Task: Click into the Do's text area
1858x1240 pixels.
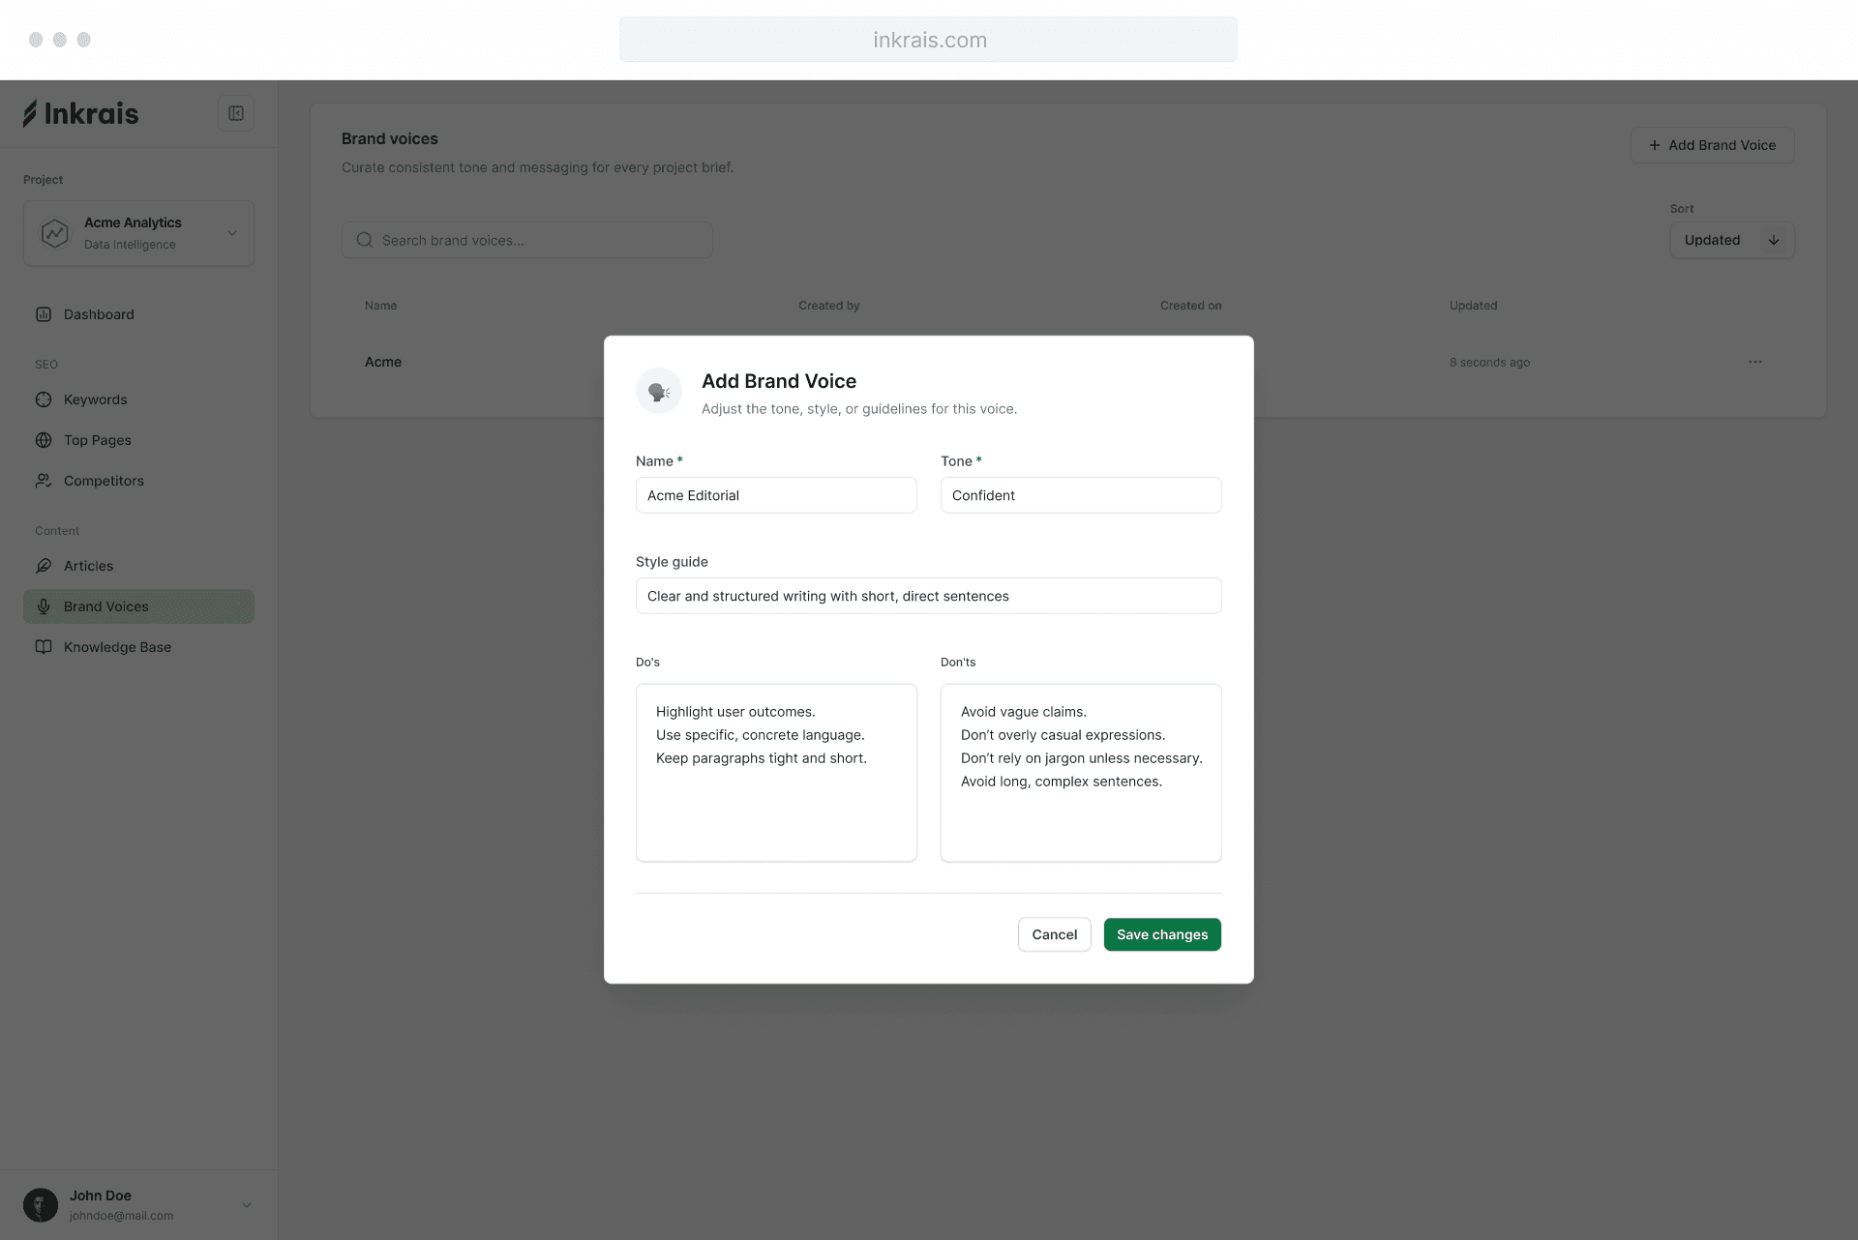Action: (x=776, y=772)
